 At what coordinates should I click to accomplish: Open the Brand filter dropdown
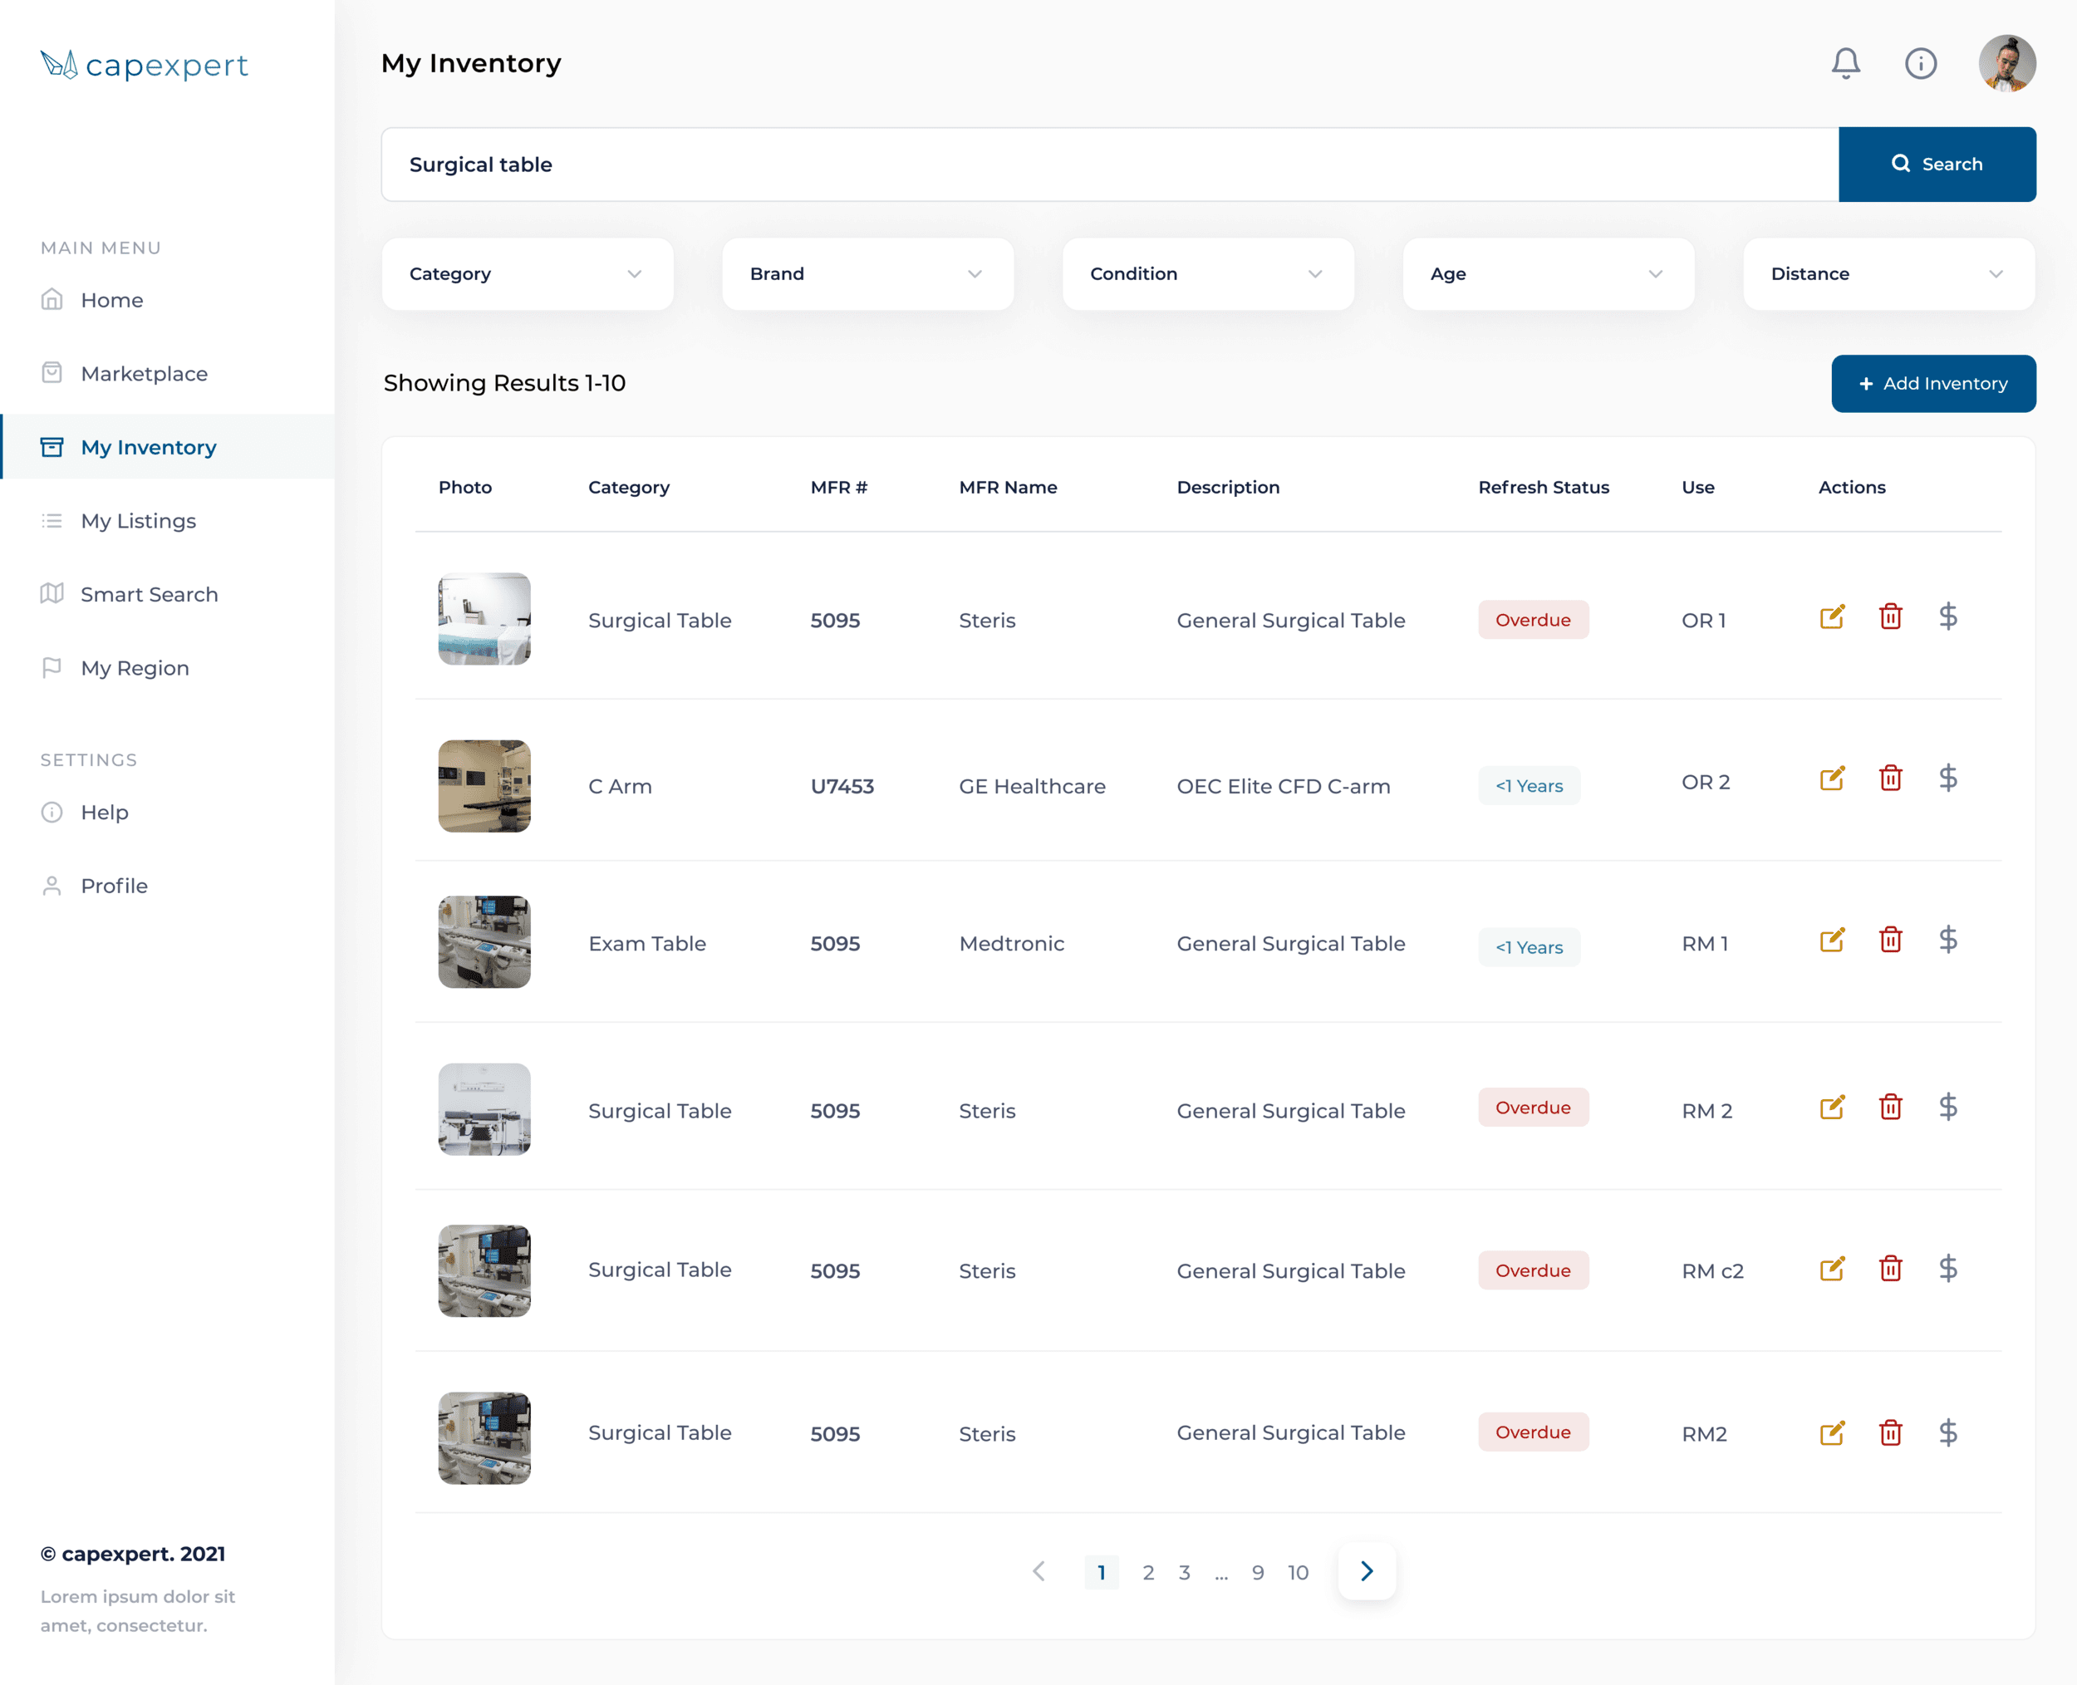(867, 273)
